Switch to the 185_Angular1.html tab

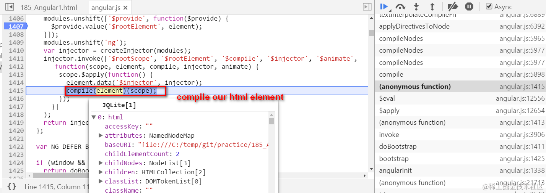click(48, 7)
